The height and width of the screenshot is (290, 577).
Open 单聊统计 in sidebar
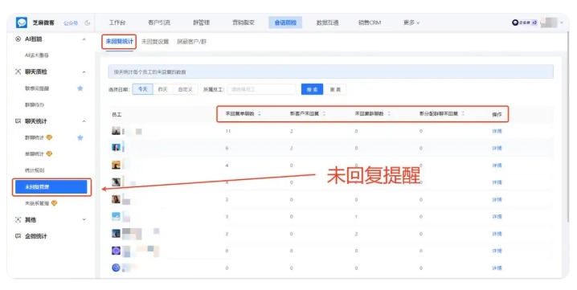[35, 153]
